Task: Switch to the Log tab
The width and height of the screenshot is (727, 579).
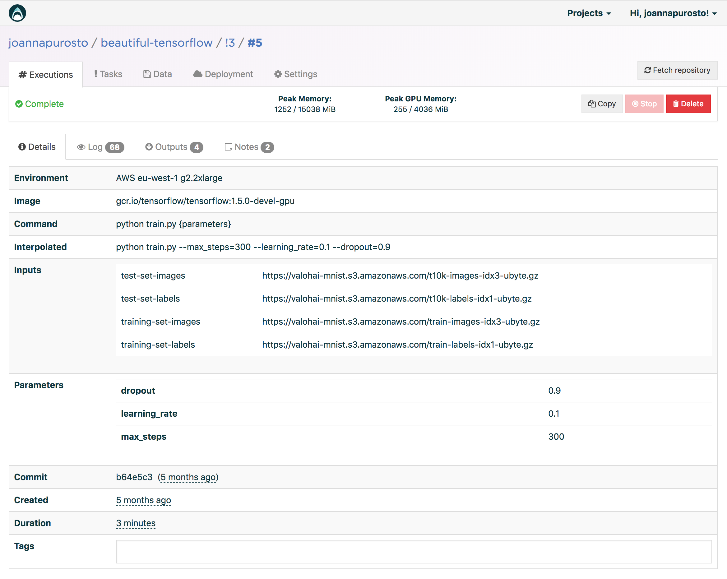Action: (x=99, y=146)
